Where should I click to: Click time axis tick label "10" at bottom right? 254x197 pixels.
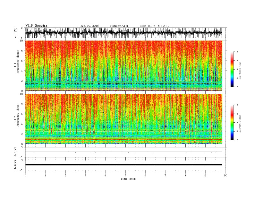pyautogui.click(x=225, y=175)
